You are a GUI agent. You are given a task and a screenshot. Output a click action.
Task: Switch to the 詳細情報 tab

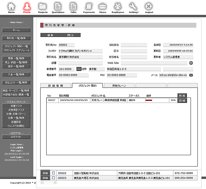pos(55,85)
